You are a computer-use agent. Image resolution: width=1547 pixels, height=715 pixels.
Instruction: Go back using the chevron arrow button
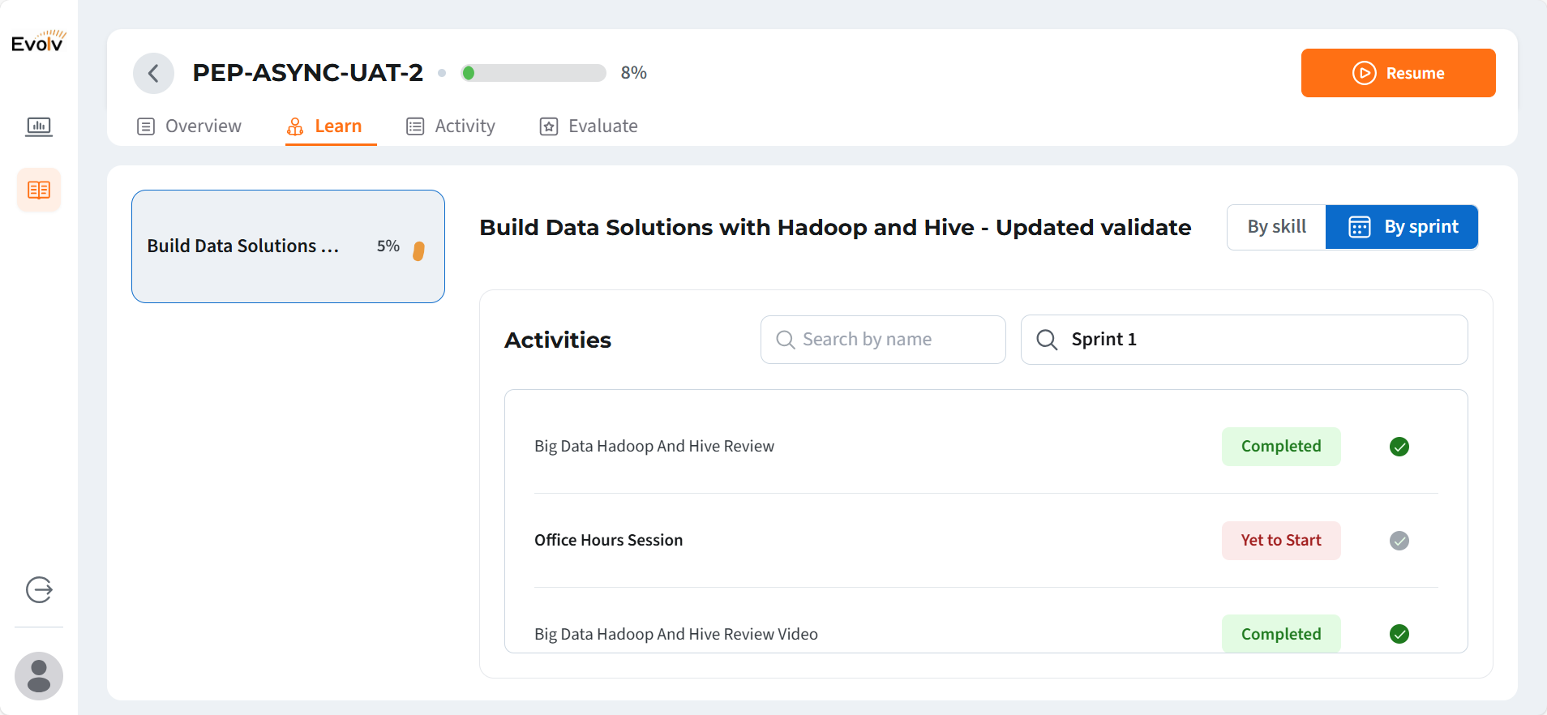(153, 73)
